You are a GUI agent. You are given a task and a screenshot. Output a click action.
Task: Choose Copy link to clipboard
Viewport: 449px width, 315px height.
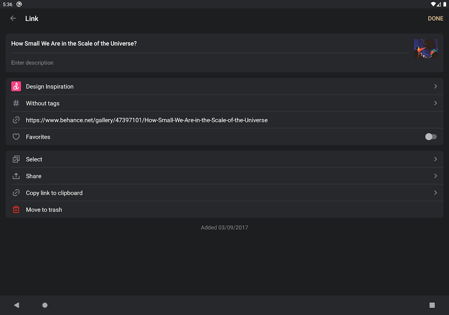click(224, 193)
